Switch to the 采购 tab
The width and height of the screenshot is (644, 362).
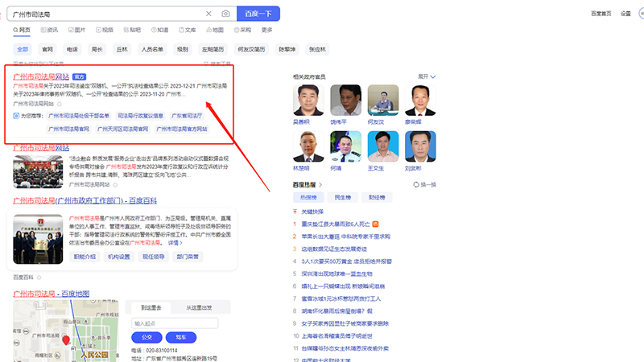pos(243,30)
